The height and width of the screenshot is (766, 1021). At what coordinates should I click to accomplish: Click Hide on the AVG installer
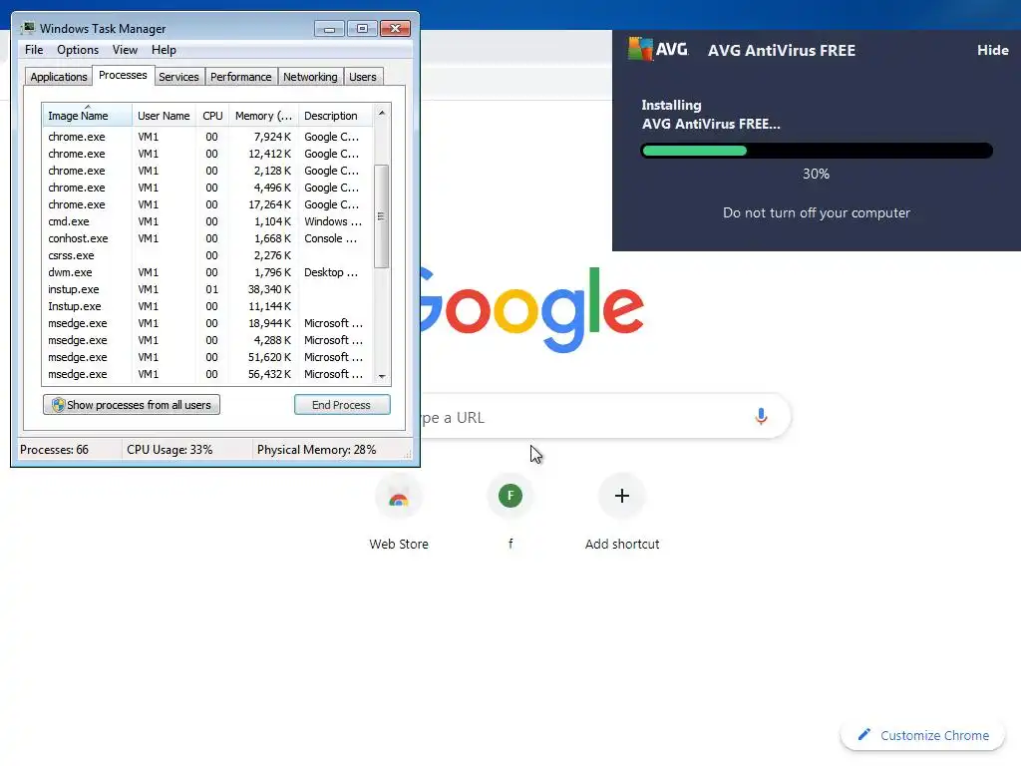[x=992, y=50]
